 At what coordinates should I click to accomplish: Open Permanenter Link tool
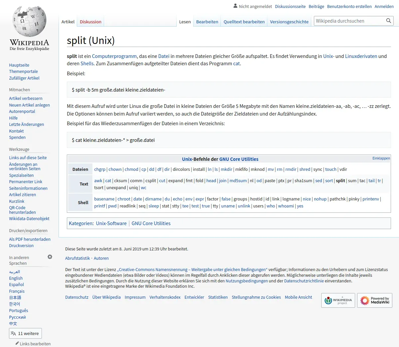pos(26,181)
